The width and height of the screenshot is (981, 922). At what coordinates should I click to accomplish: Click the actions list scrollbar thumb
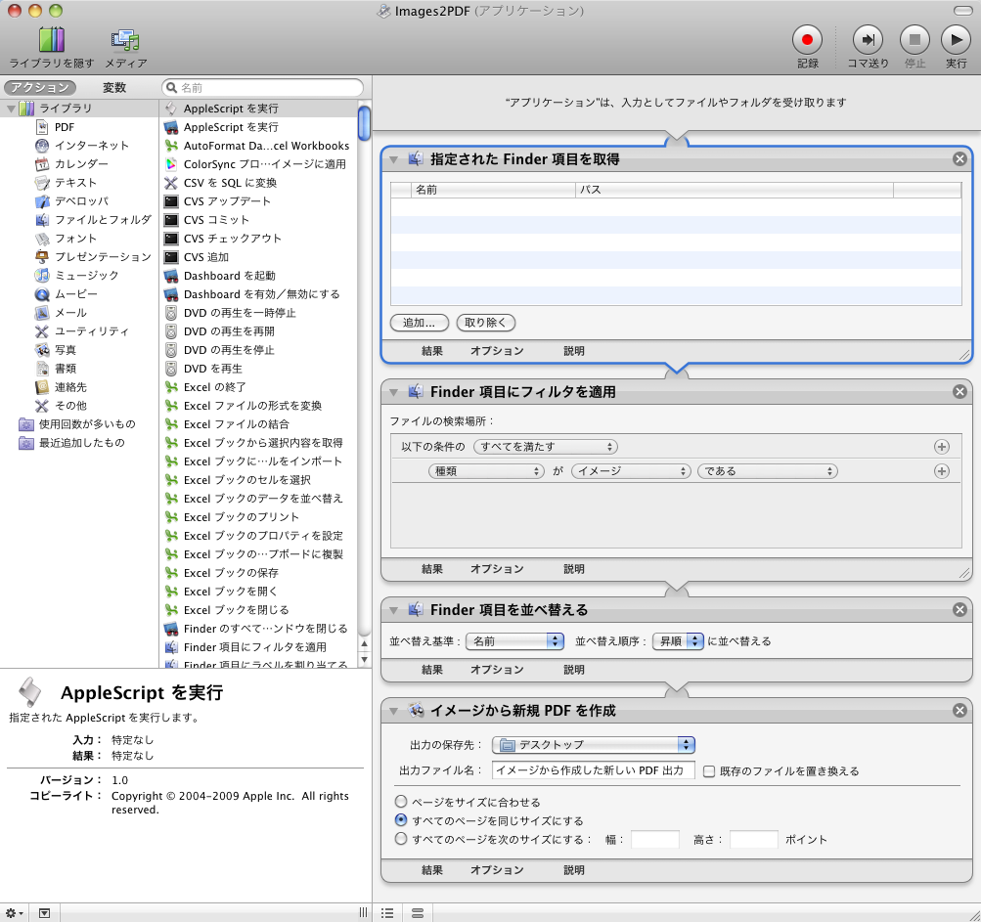pos(364,123)
